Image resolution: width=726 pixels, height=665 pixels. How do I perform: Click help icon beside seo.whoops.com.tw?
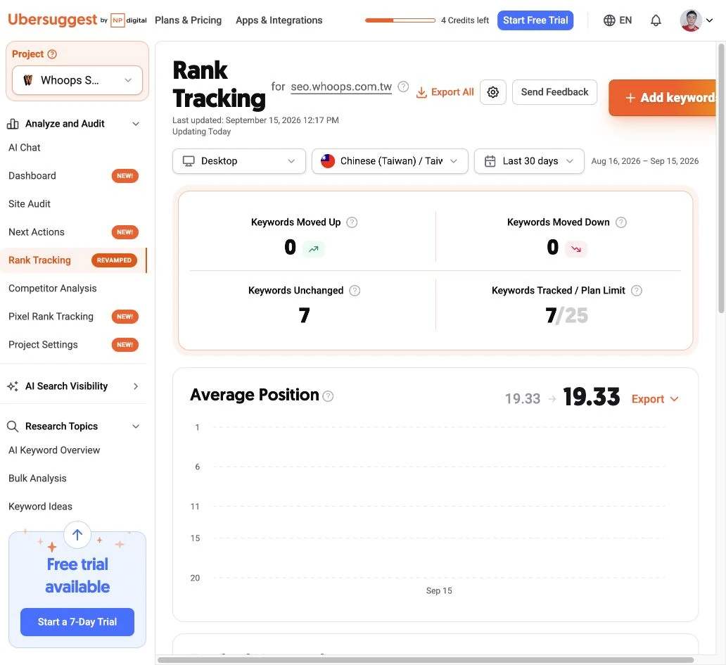click(403, 87)
